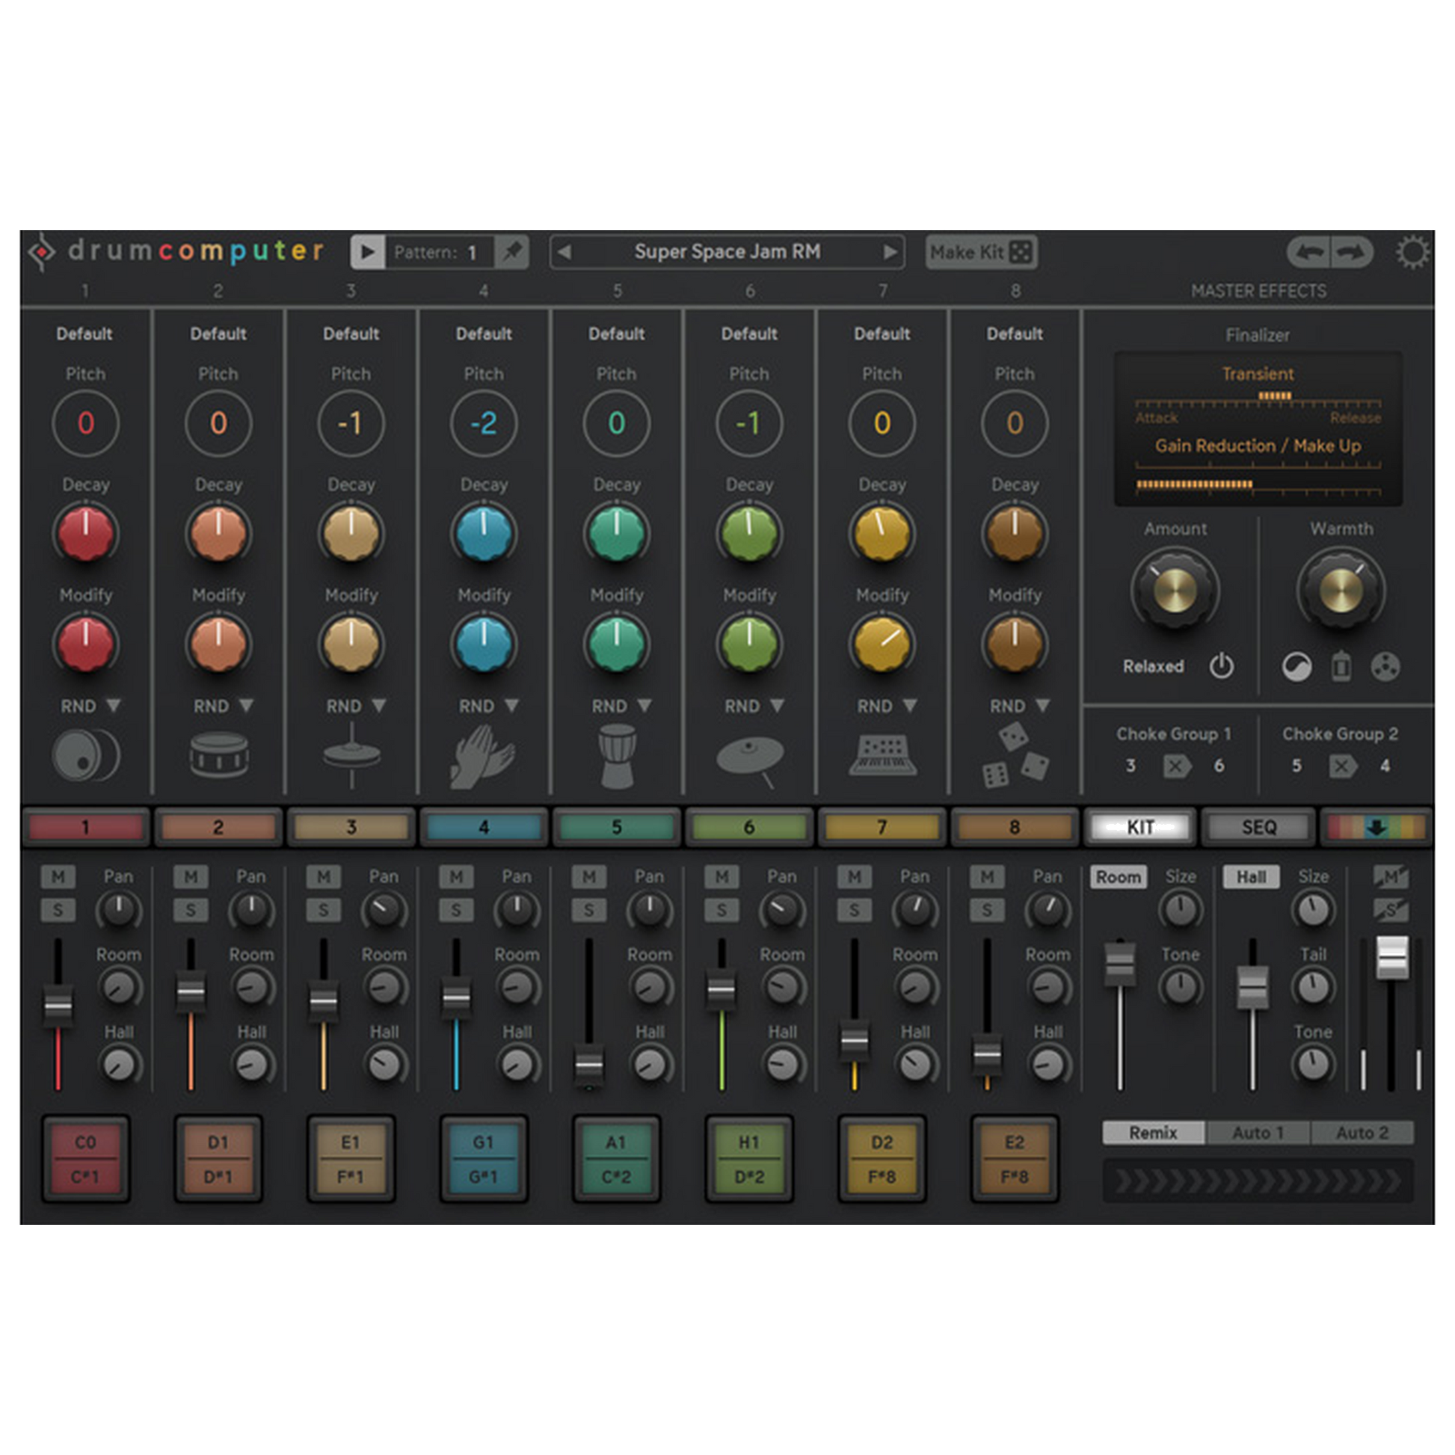Click the master volume fader handle
Screen dimensions: 1455x1455
(x=1391, y=957)
